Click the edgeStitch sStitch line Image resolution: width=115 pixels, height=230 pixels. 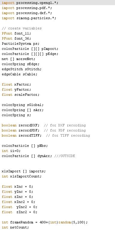(x=22, y=69)
